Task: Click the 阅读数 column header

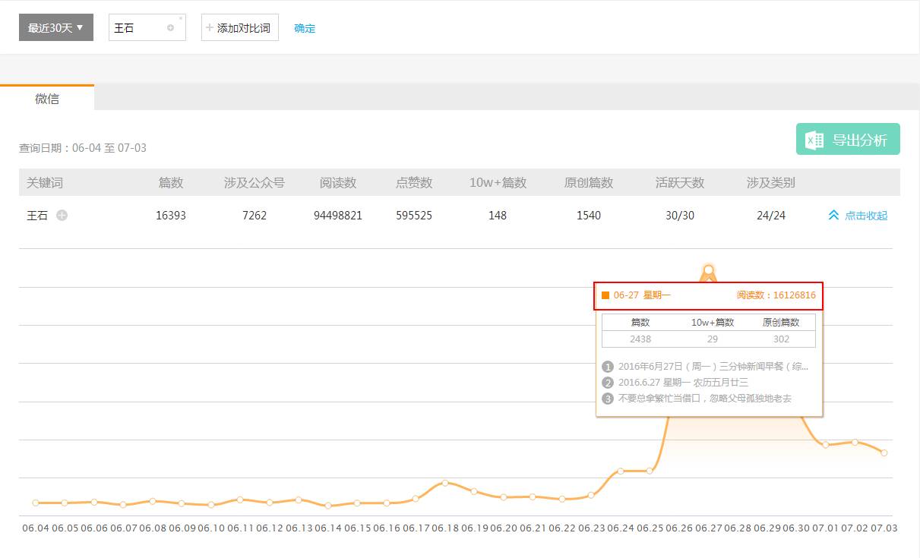Action: 338,183
